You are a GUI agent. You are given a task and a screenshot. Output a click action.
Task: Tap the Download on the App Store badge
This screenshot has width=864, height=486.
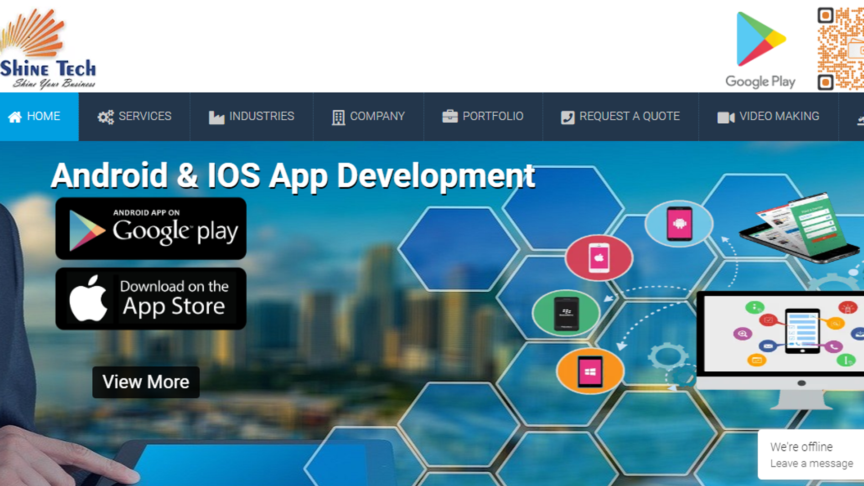151,299
